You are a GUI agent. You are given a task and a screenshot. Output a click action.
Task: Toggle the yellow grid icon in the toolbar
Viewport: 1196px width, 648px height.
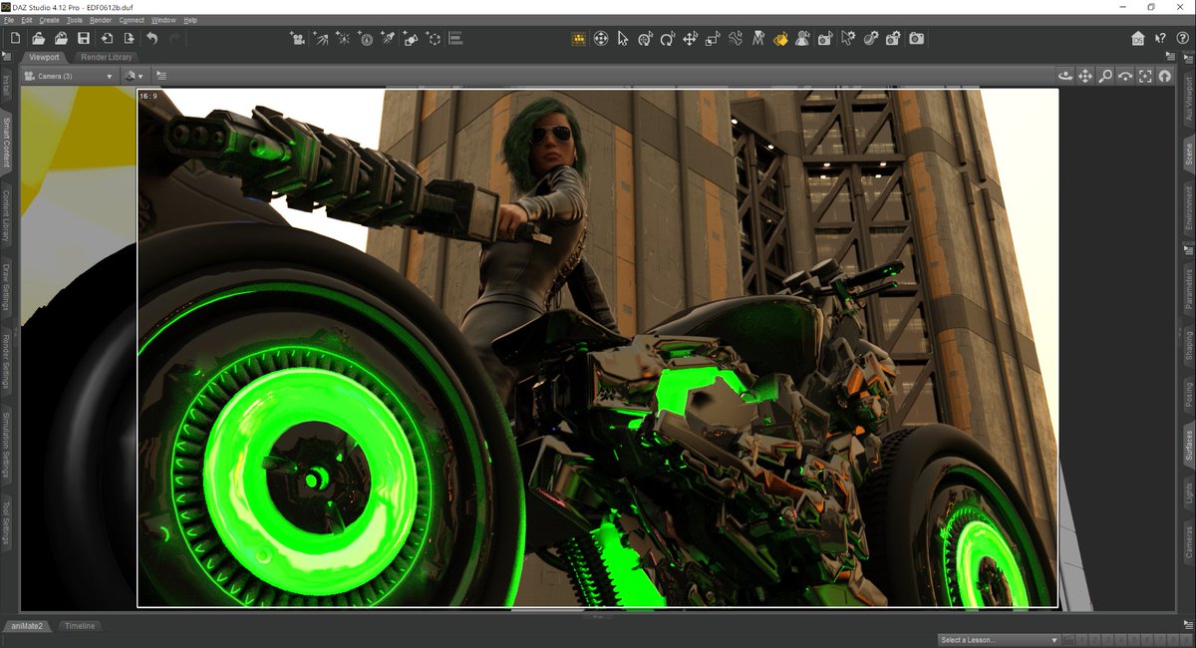pos(578,38)
